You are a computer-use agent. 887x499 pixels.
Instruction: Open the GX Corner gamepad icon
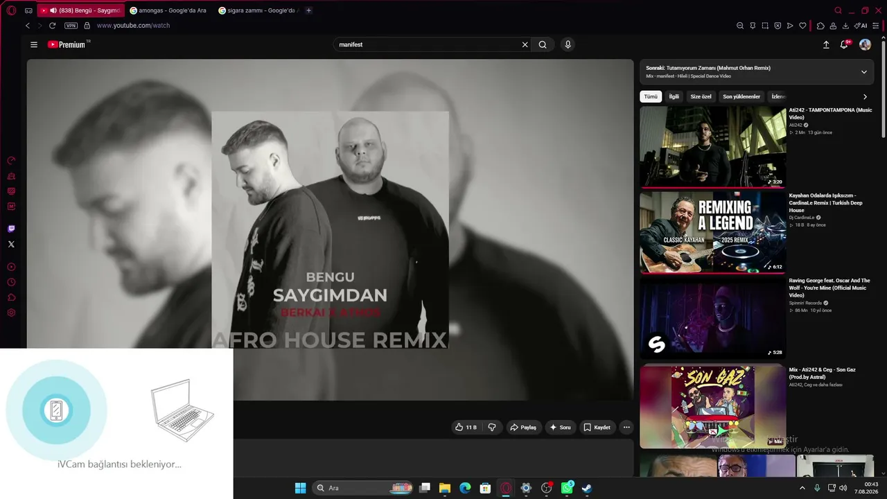coord(28,10)
